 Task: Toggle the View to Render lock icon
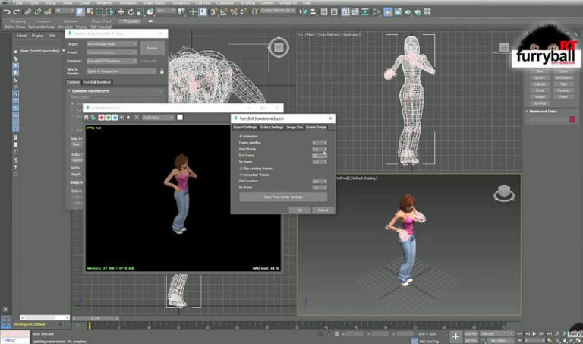pyautogui.click(x=162, y=71)
